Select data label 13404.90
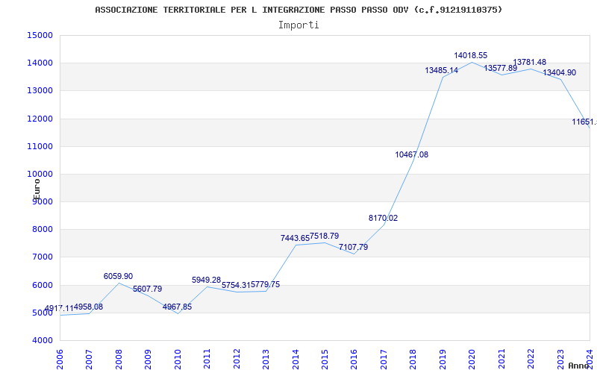This screenshot has height=373, width=597. coord(559,72)
